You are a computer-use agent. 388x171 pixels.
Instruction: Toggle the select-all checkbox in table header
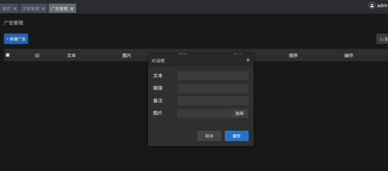[x=8, y=55]
